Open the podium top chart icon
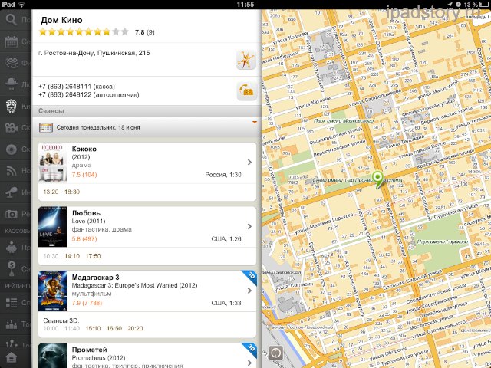Viewport: 491px width, 368px height. 12,324
